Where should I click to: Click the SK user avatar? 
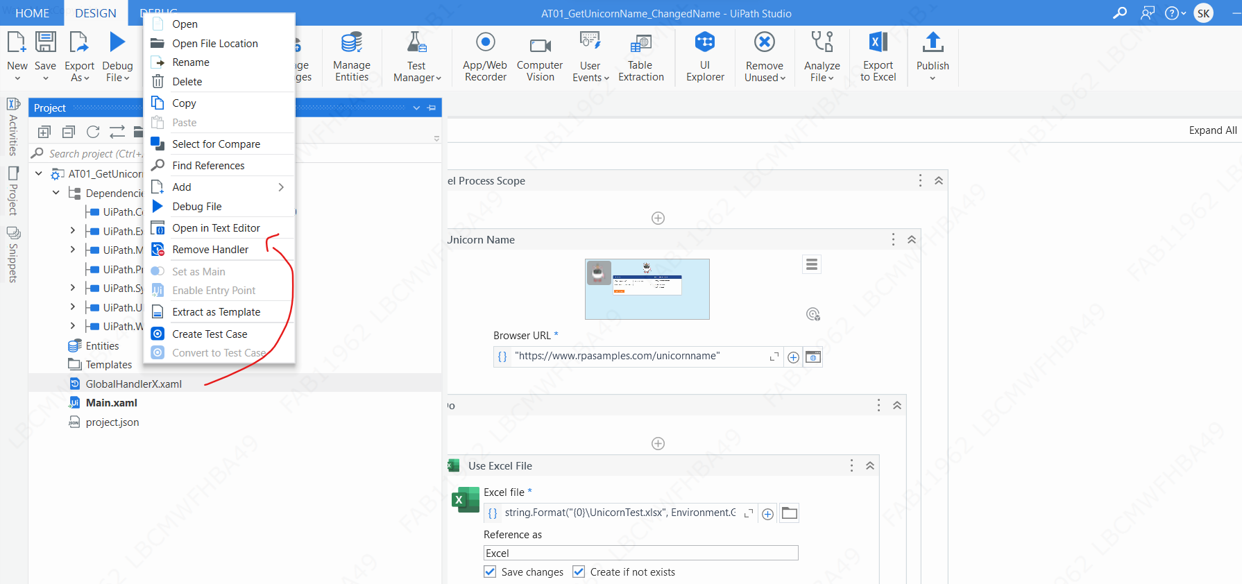pyautogui.click(x=1204, y=13)
